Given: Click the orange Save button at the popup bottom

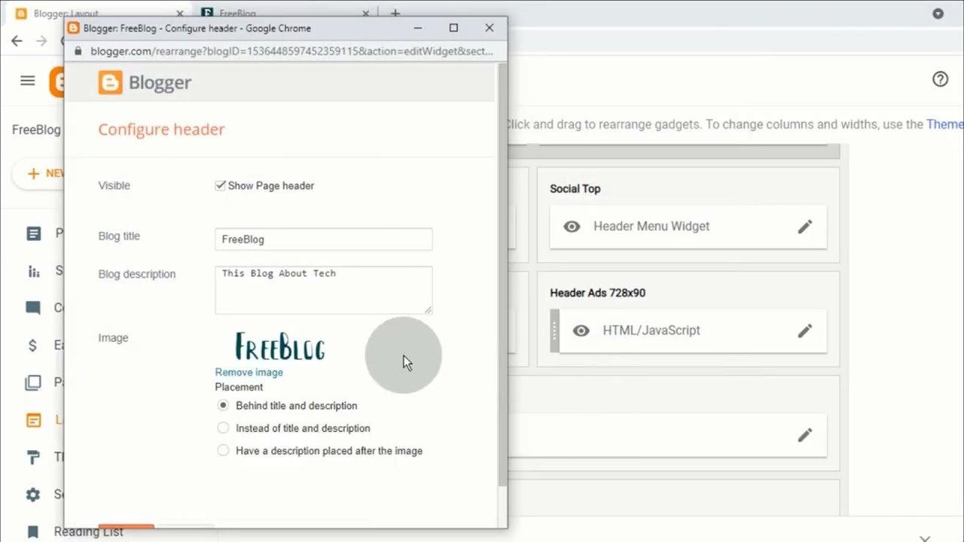Looking at the screenshot, I should (126, 526).
